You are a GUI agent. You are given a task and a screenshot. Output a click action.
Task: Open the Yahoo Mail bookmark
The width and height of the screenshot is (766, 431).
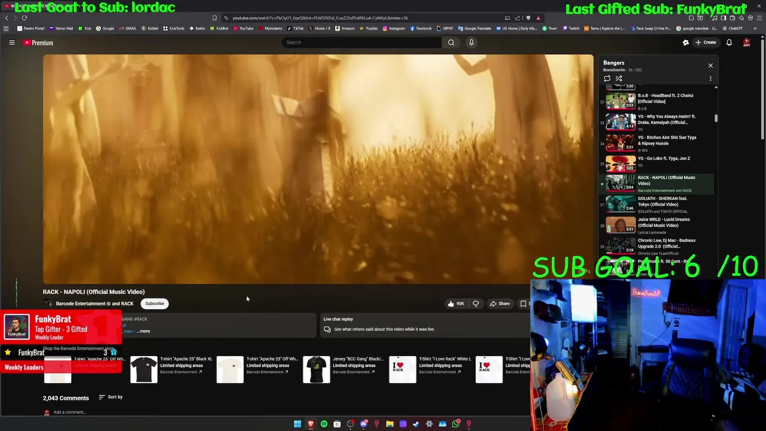point(62,28)
